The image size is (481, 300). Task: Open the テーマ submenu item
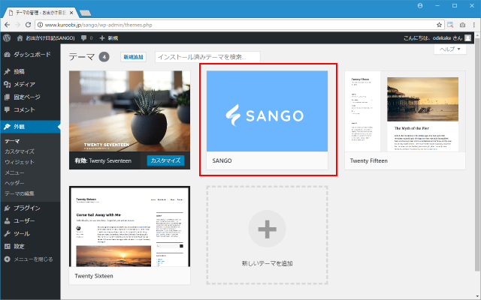[12, 141]
